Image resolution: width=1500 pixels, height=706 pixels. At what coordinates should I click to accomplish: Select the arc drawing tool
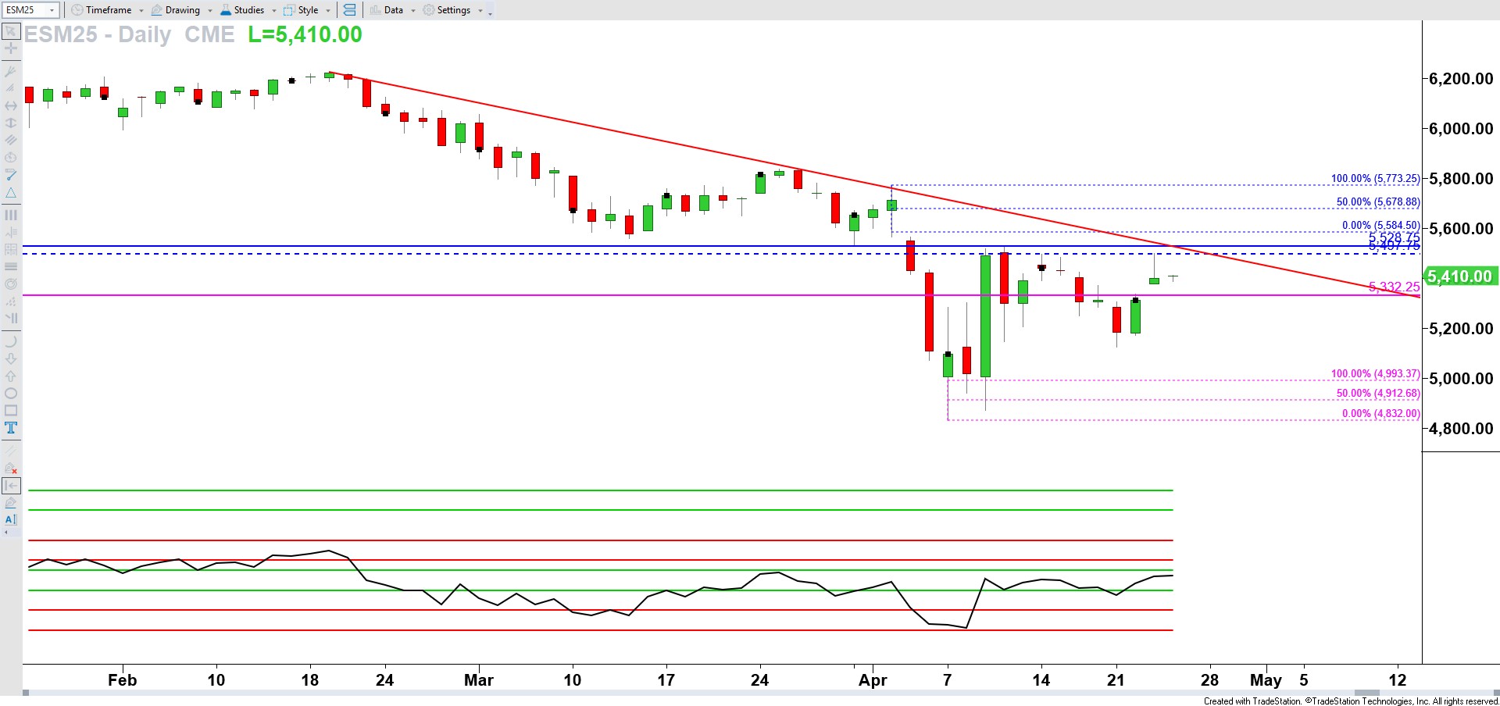click(x=11, y=341)
